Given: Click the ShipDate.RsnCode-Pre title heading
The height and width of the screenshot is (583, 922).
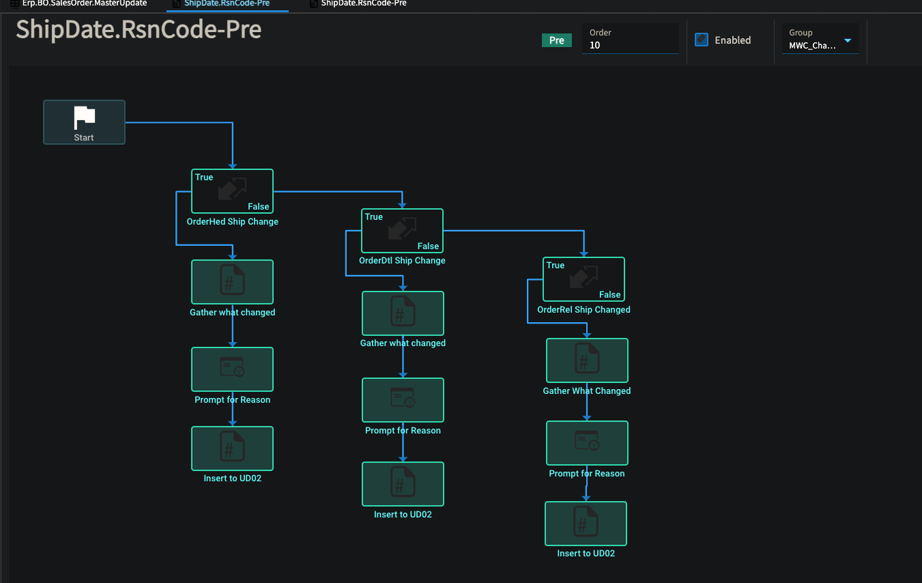Looking at the screenshot, I should (x=139, y=30).
